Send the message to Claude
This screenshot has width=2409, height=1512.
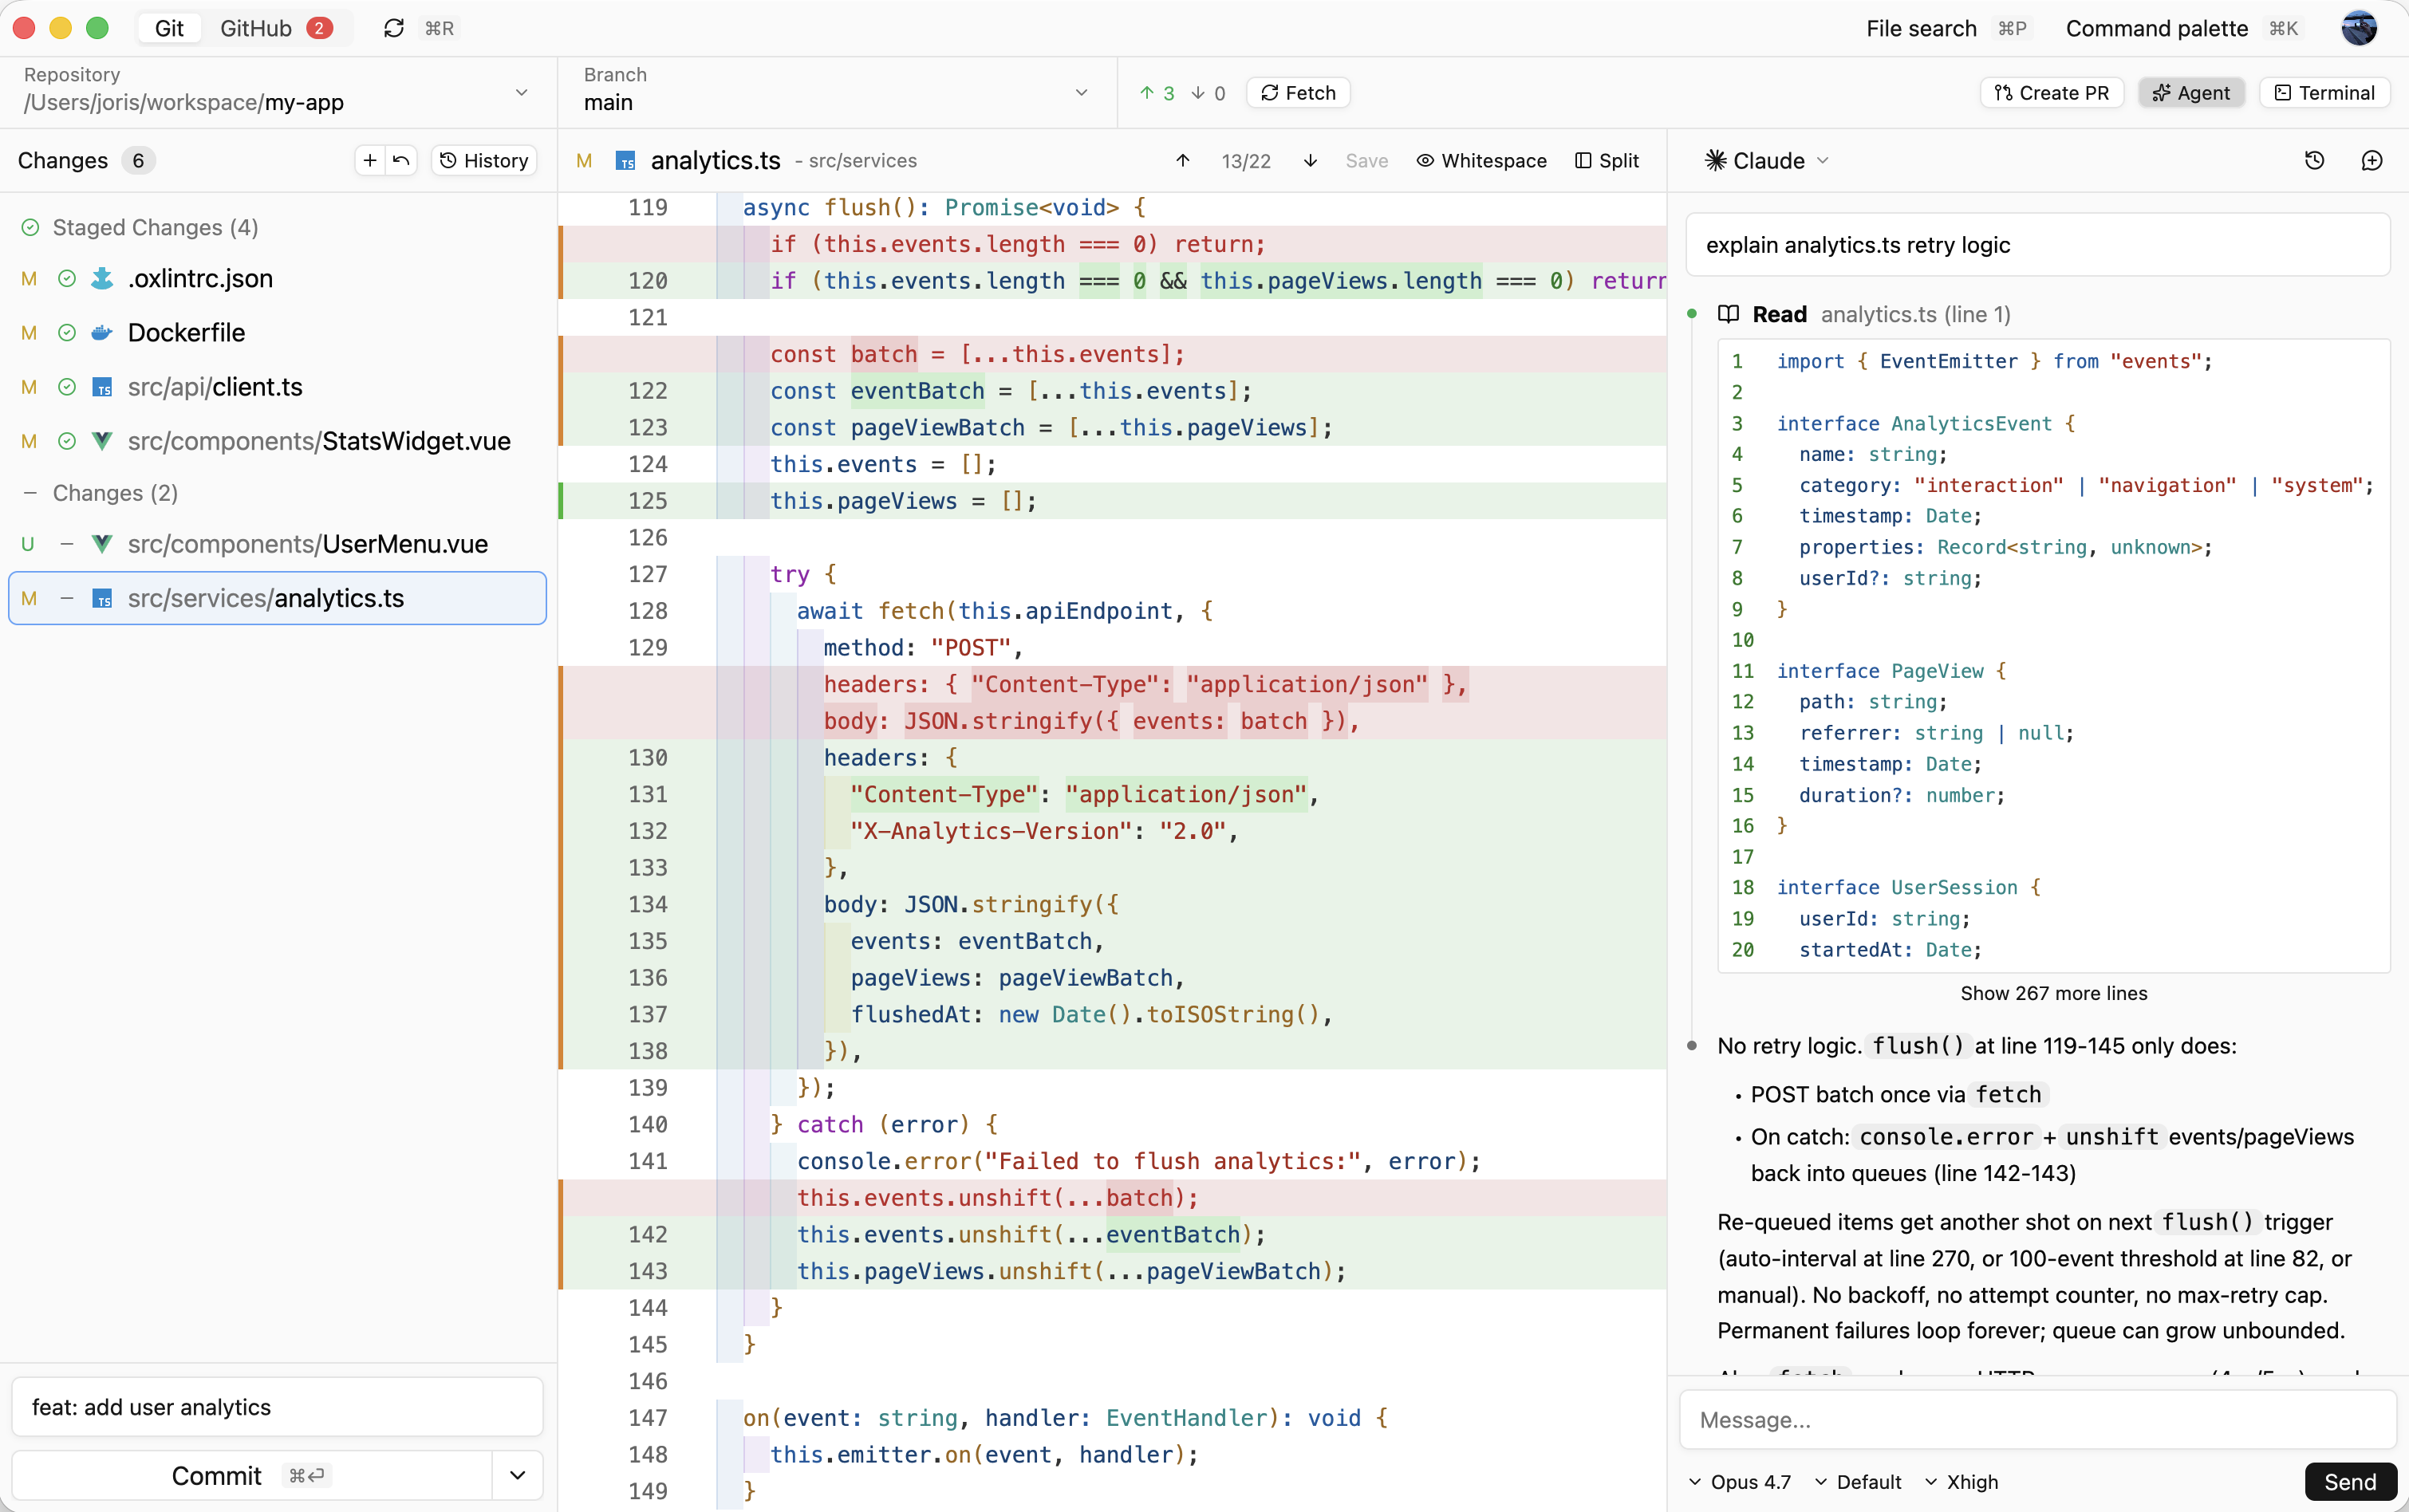click(x=2349, y=1482)
